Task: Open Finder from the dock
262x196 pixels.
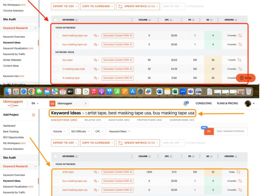Action: tap(8, 91)
